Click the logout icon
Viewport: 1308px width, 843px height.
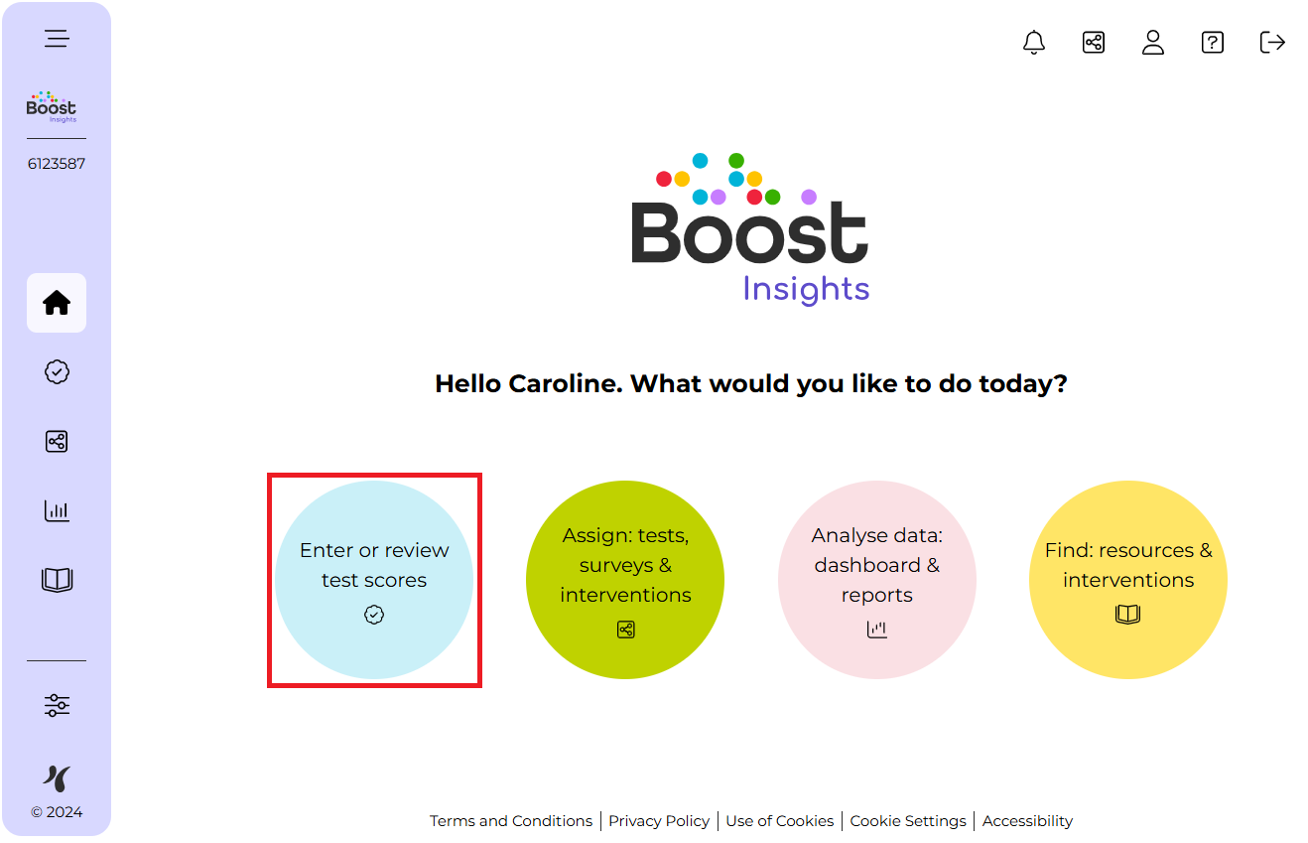click(x=1272, y=43)
